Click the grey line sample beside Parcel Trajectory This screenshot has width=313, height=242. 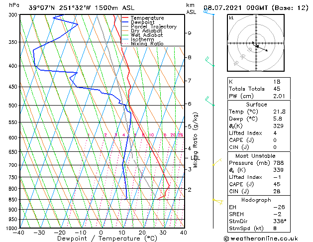coord(125,26)
